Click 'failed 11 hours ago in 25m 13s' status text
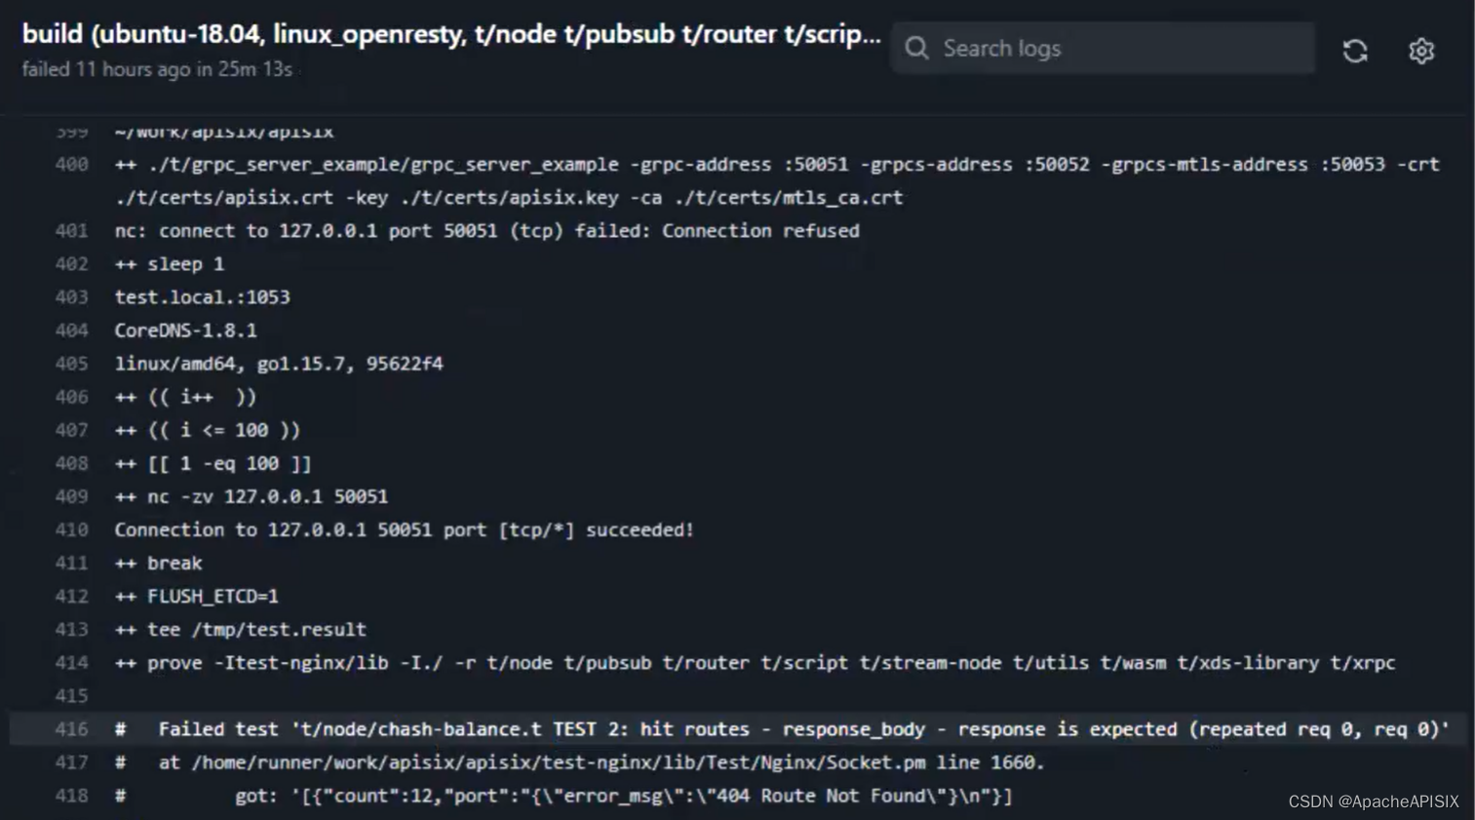The image size is (1475, 820). pos(157,69)
